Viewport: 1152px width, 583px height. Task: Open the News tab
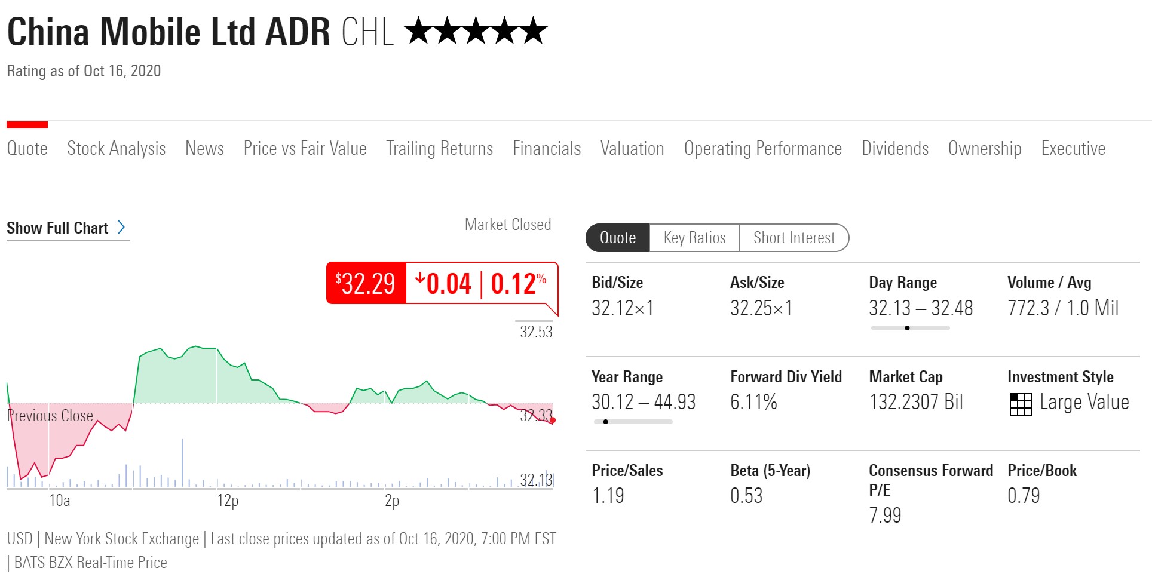point(204,148)
